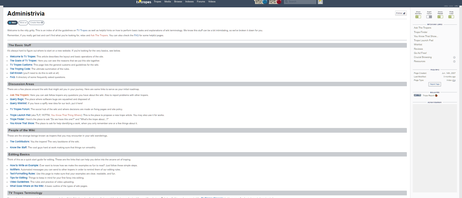Click the Follow button

[x=401, y=13]
